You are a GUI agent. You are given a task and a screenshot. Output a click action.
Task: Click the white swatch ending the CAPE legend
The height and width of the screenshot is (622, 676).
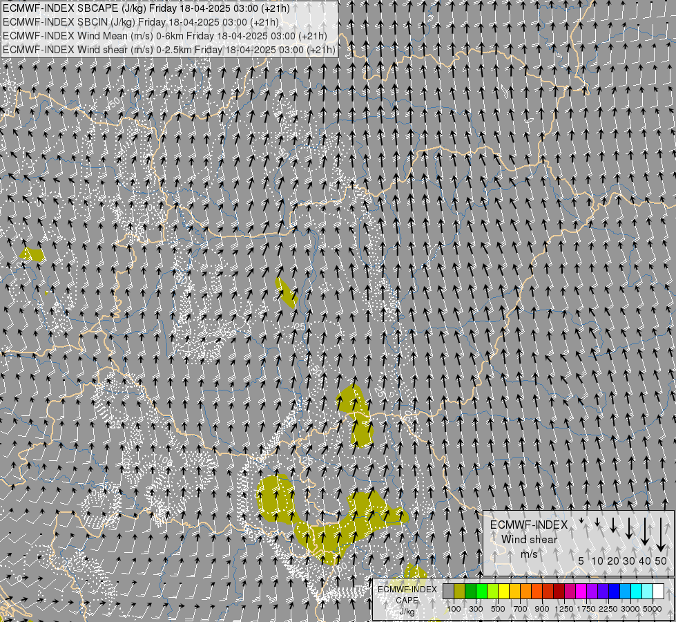pos(658,592)
